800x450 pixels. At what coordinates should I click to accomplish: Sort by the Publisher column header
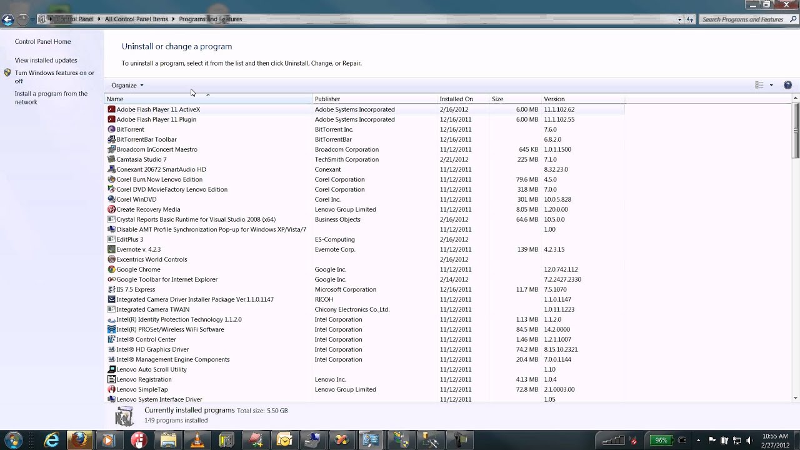374,99
